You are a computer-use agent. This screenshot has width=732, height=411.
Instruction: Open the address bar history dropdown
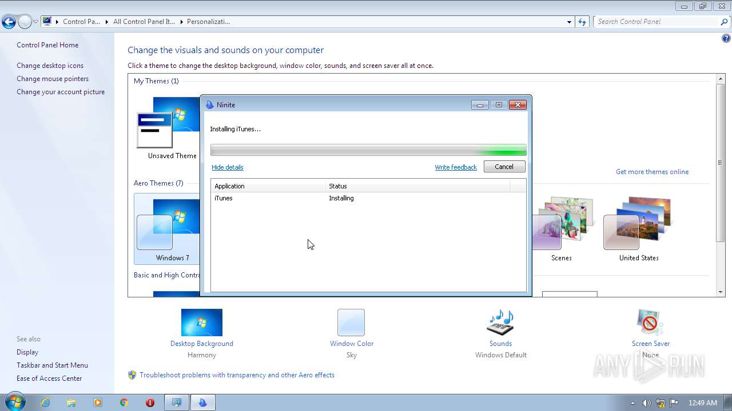pos(569,22)
